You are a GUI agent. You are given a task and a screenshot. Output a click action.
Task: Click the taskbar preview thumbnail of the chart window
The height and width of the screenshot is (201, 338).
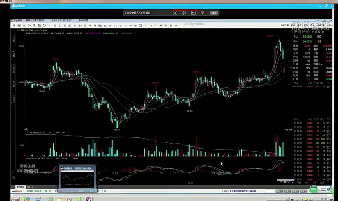(77, 178)
